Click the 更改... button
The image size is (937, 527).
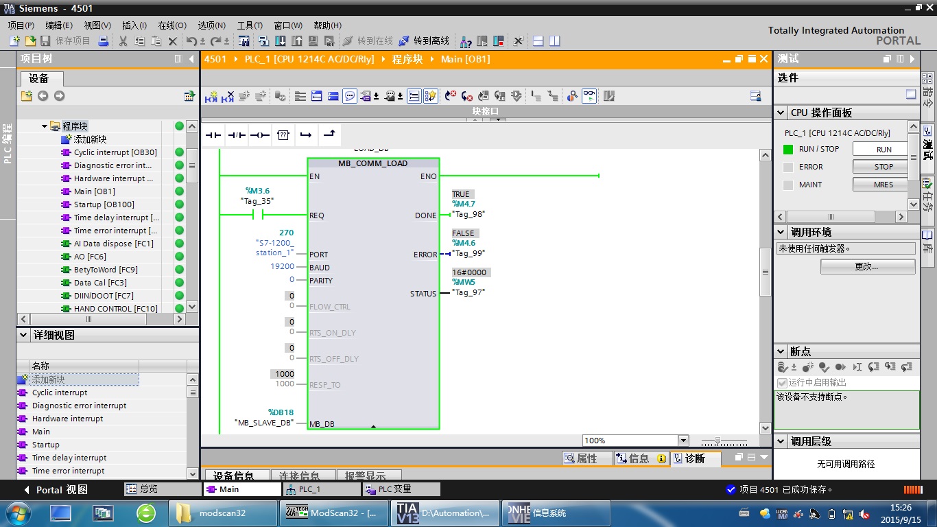[x=867, y=266]
